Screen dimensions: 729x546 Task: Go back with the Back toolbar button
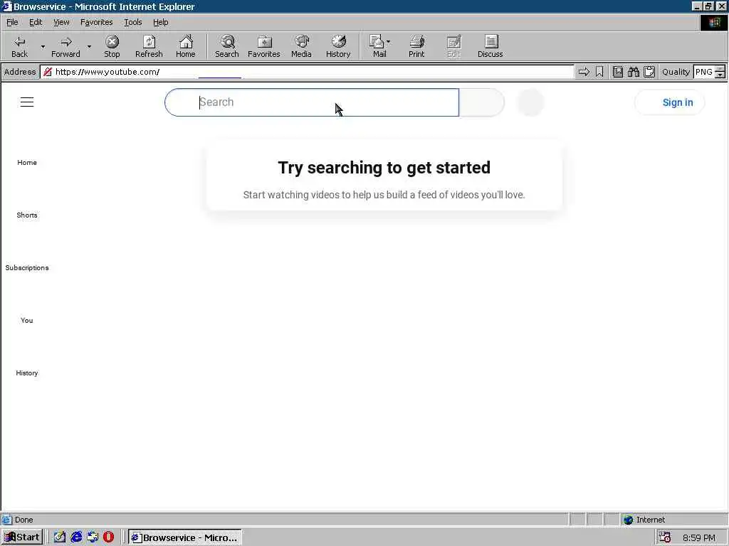19,46
